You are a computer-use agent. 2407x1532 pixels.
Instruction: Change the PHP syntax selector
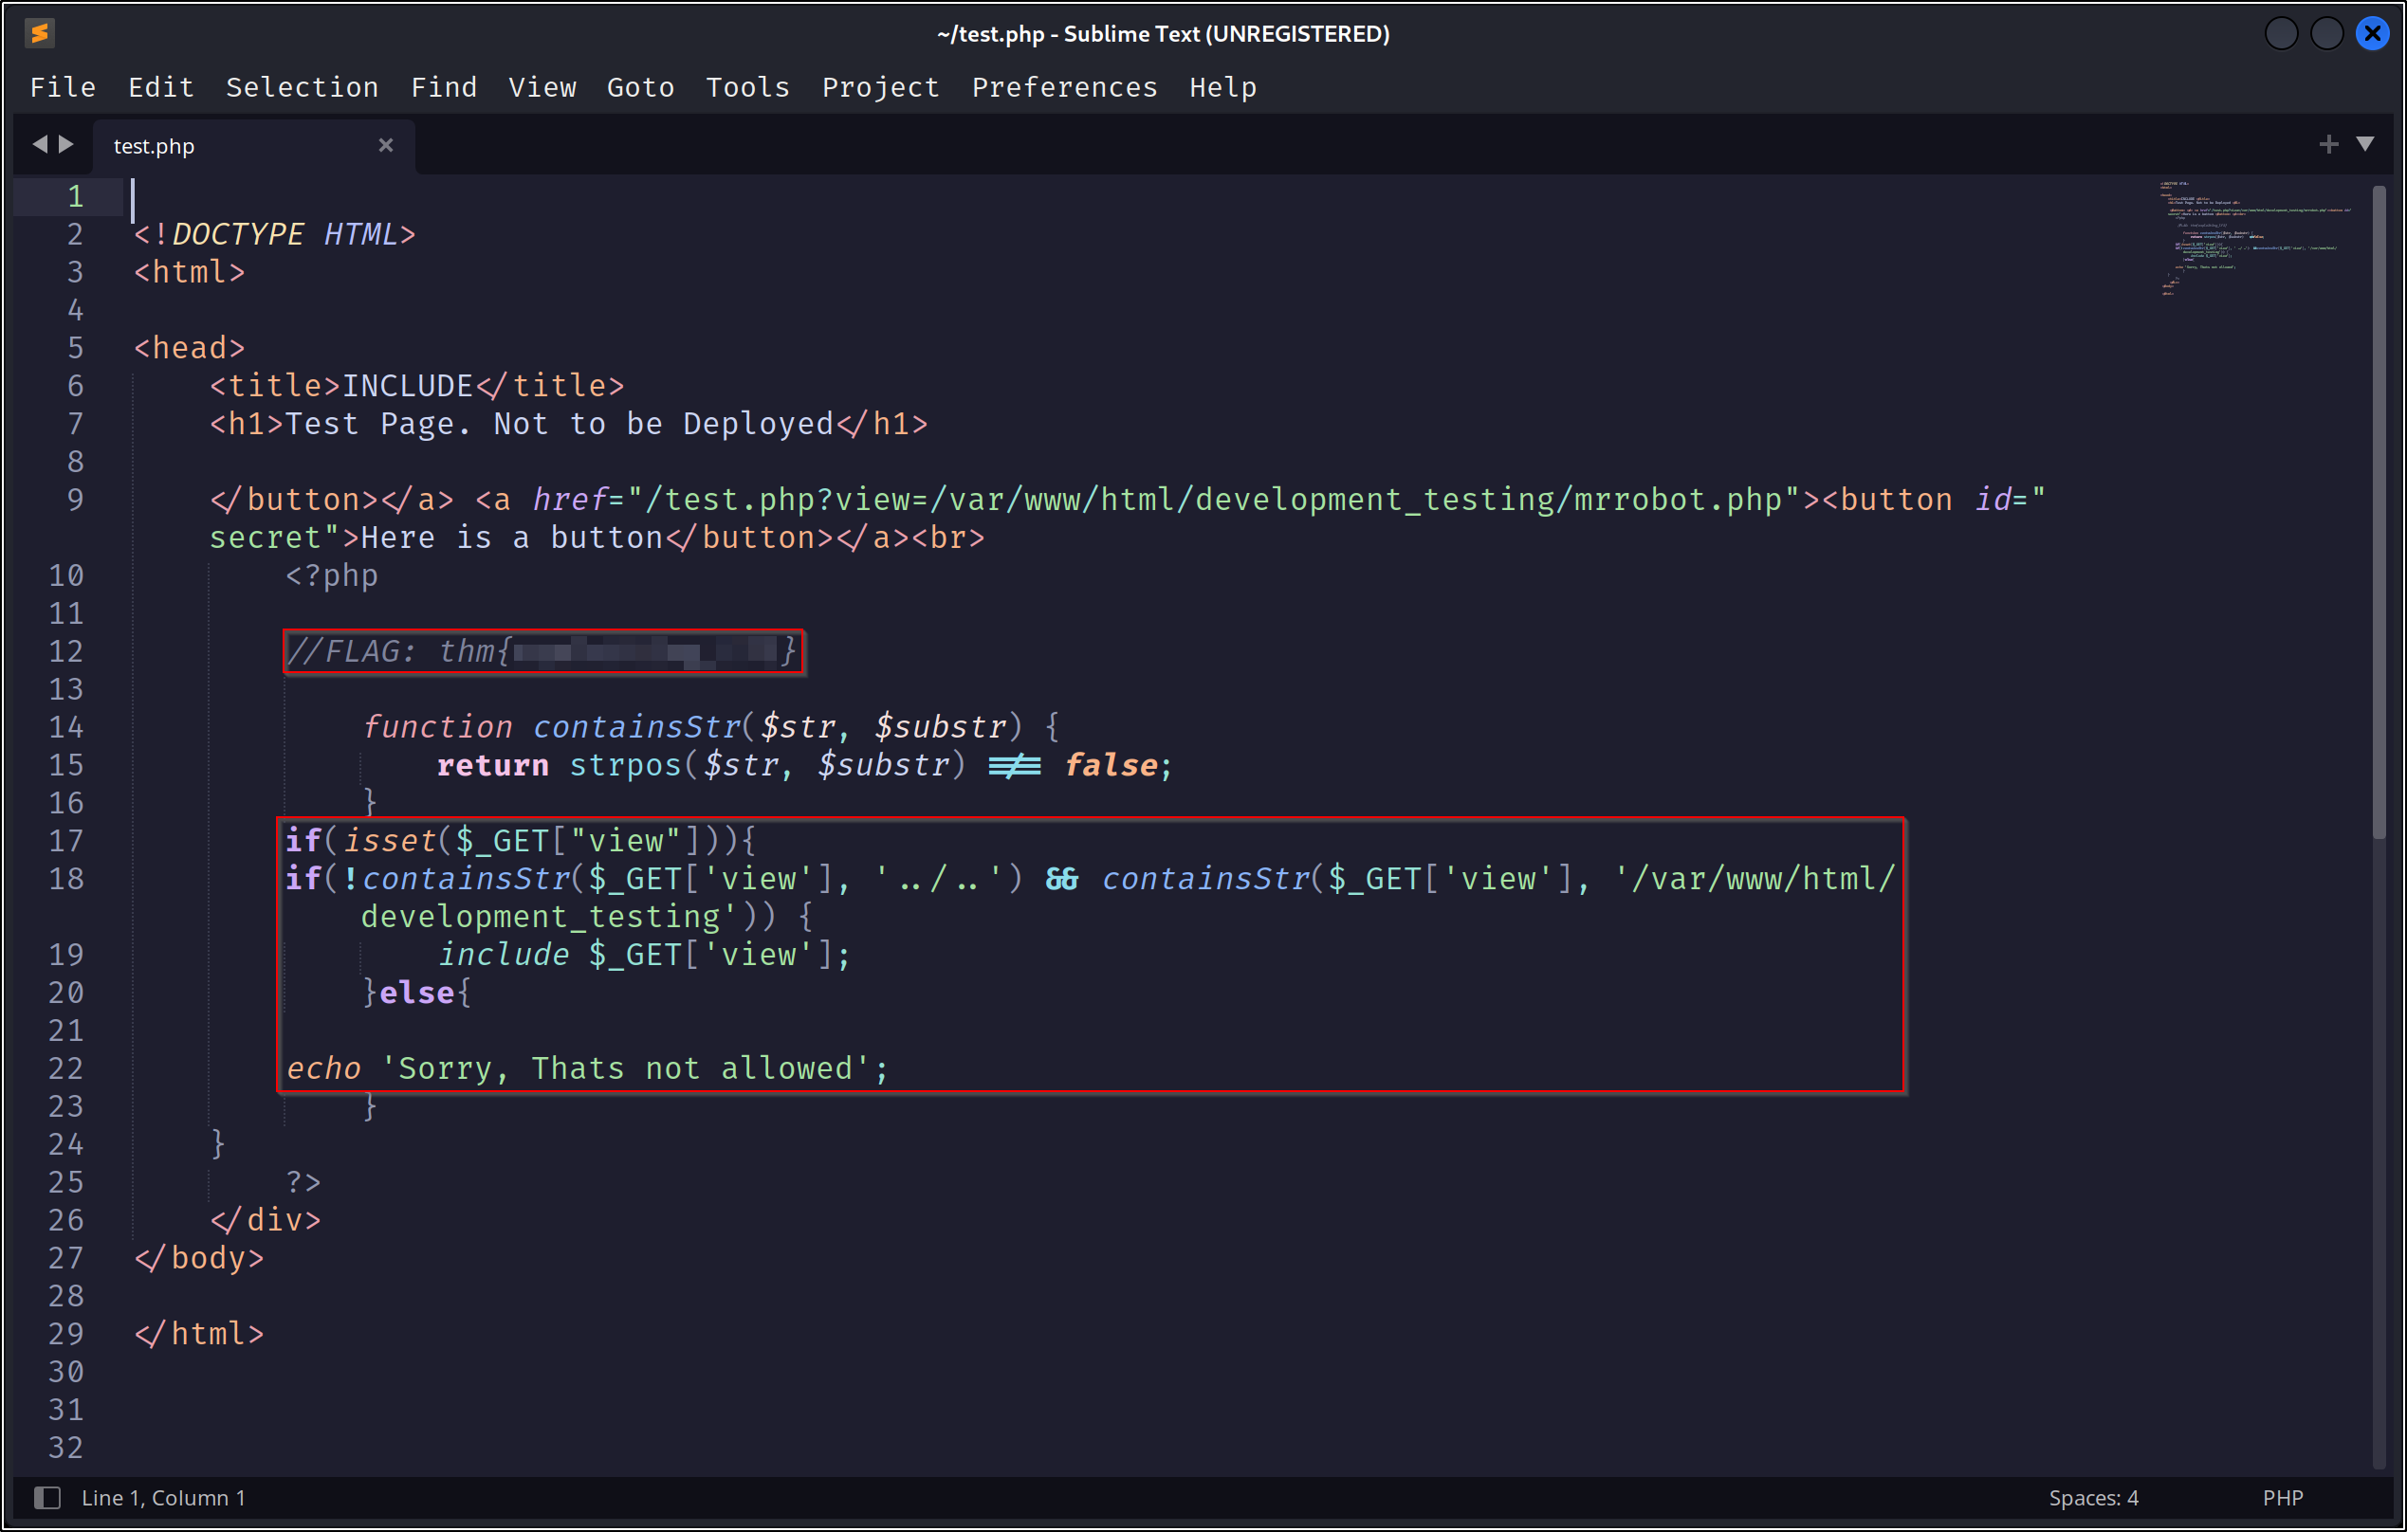pyautogui.click(x=2282, y=1497)
